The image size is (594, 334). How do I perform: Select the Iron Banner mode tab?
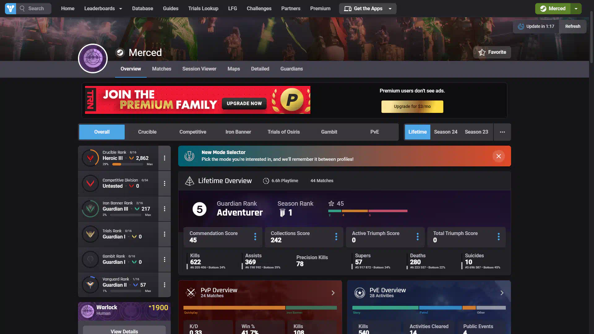(x=238, y=132)
